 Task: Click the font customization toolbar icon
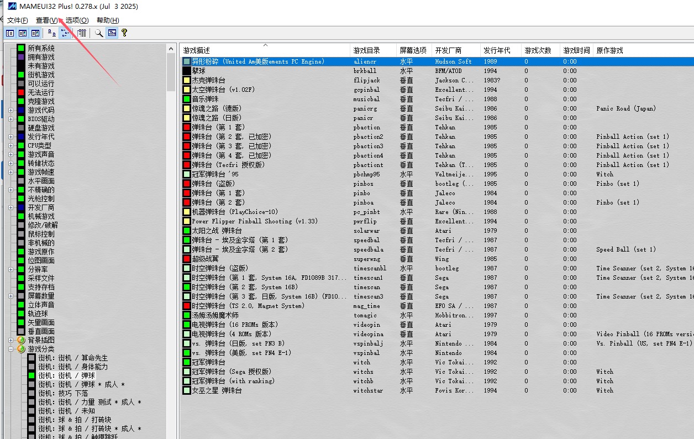(x=112, y=33)
